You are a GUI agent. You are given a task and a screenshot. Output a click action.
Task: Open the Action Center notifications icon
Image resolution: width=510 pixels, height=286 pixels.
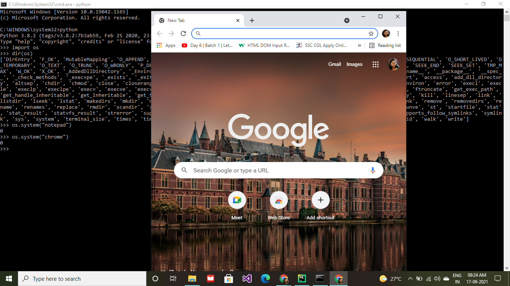498,279
